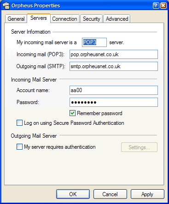The height and width of the screenshot is (204, 169).
Task: Select the Servers tab
Action: (x=39, y=18)
